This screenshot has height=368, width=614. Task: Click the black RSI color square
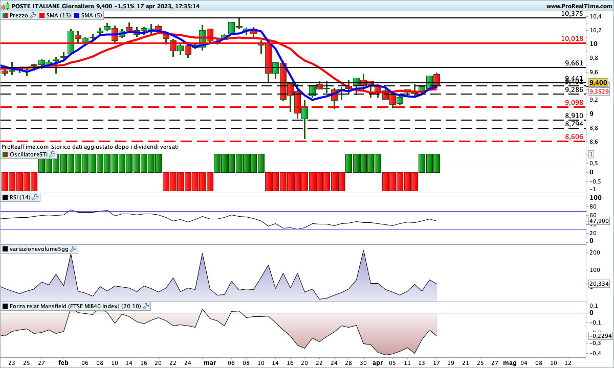point(5,197)
